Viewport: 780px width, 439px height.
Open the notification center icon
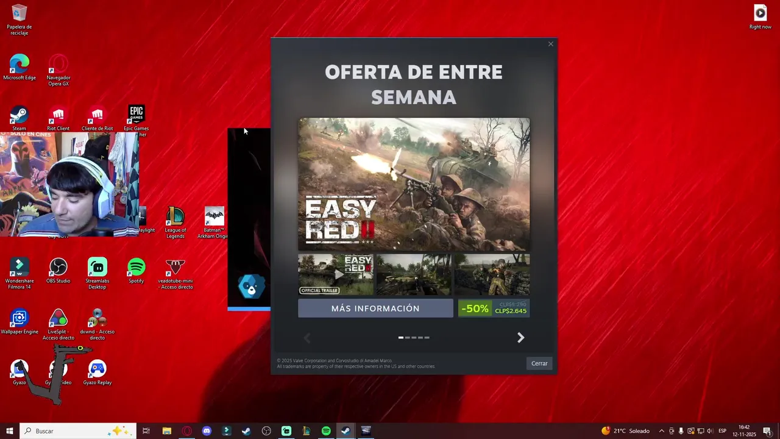767,431
